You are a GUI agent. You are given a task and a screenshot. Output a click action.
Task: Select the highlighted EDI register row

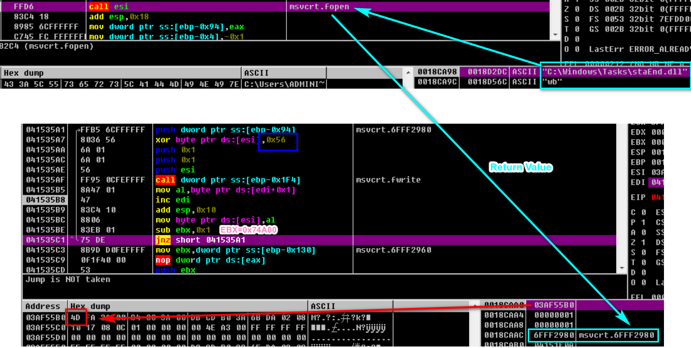647,182
